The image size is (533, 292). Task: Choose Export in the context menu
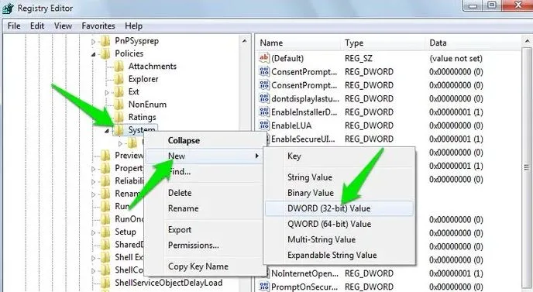pyautogui.click(x=205, y=230)
